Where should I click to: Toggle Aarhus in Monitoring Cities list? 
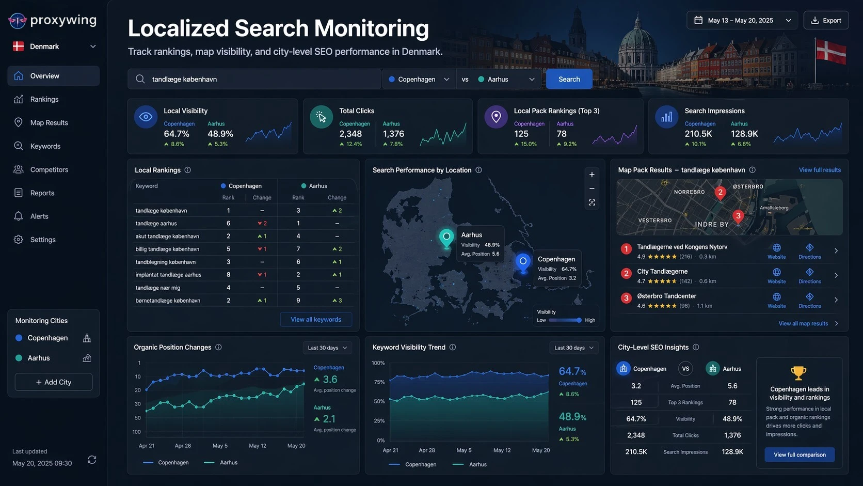[x=39, y=358]
